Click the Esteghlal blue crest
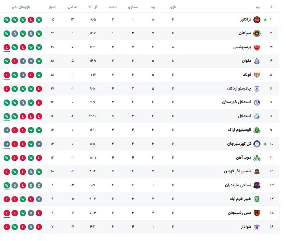Screen dimensions: 286x241 tap(257, 116)
